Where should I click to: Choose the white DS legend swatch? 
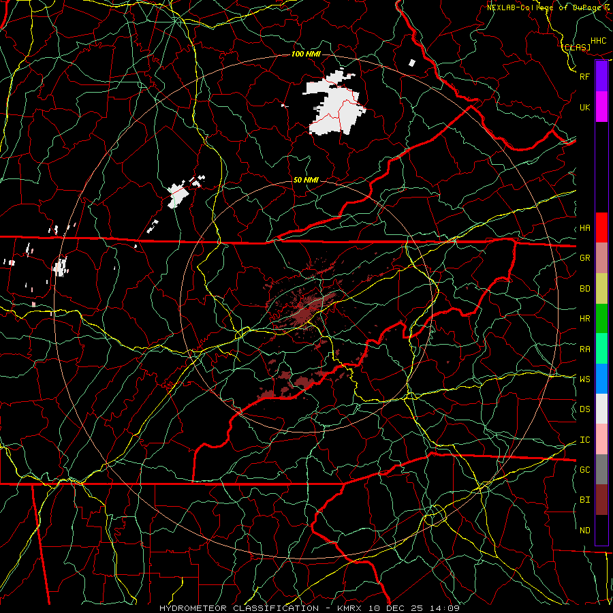(x=601, y=409)
